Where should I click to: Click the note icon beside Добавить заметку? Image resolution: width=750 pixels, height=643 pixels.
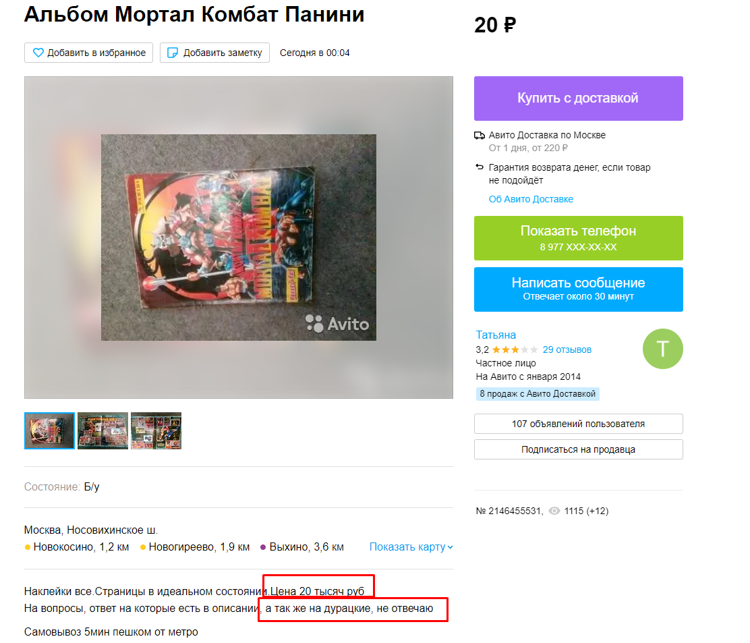(172, 53)
